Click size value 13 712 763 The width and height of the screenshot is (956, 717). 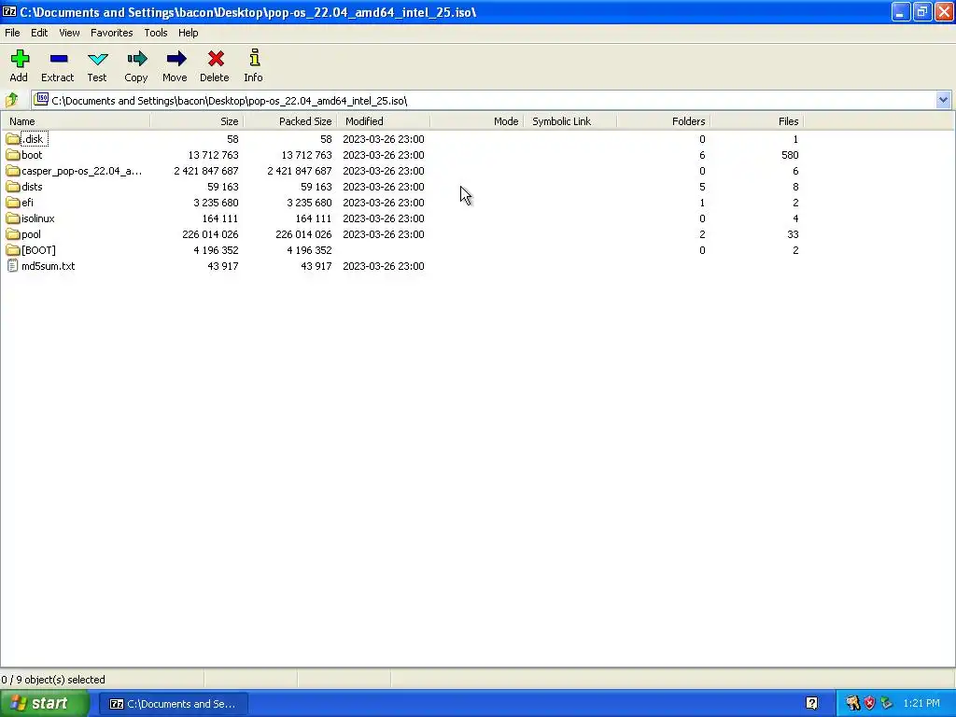(x=213, y=155)
